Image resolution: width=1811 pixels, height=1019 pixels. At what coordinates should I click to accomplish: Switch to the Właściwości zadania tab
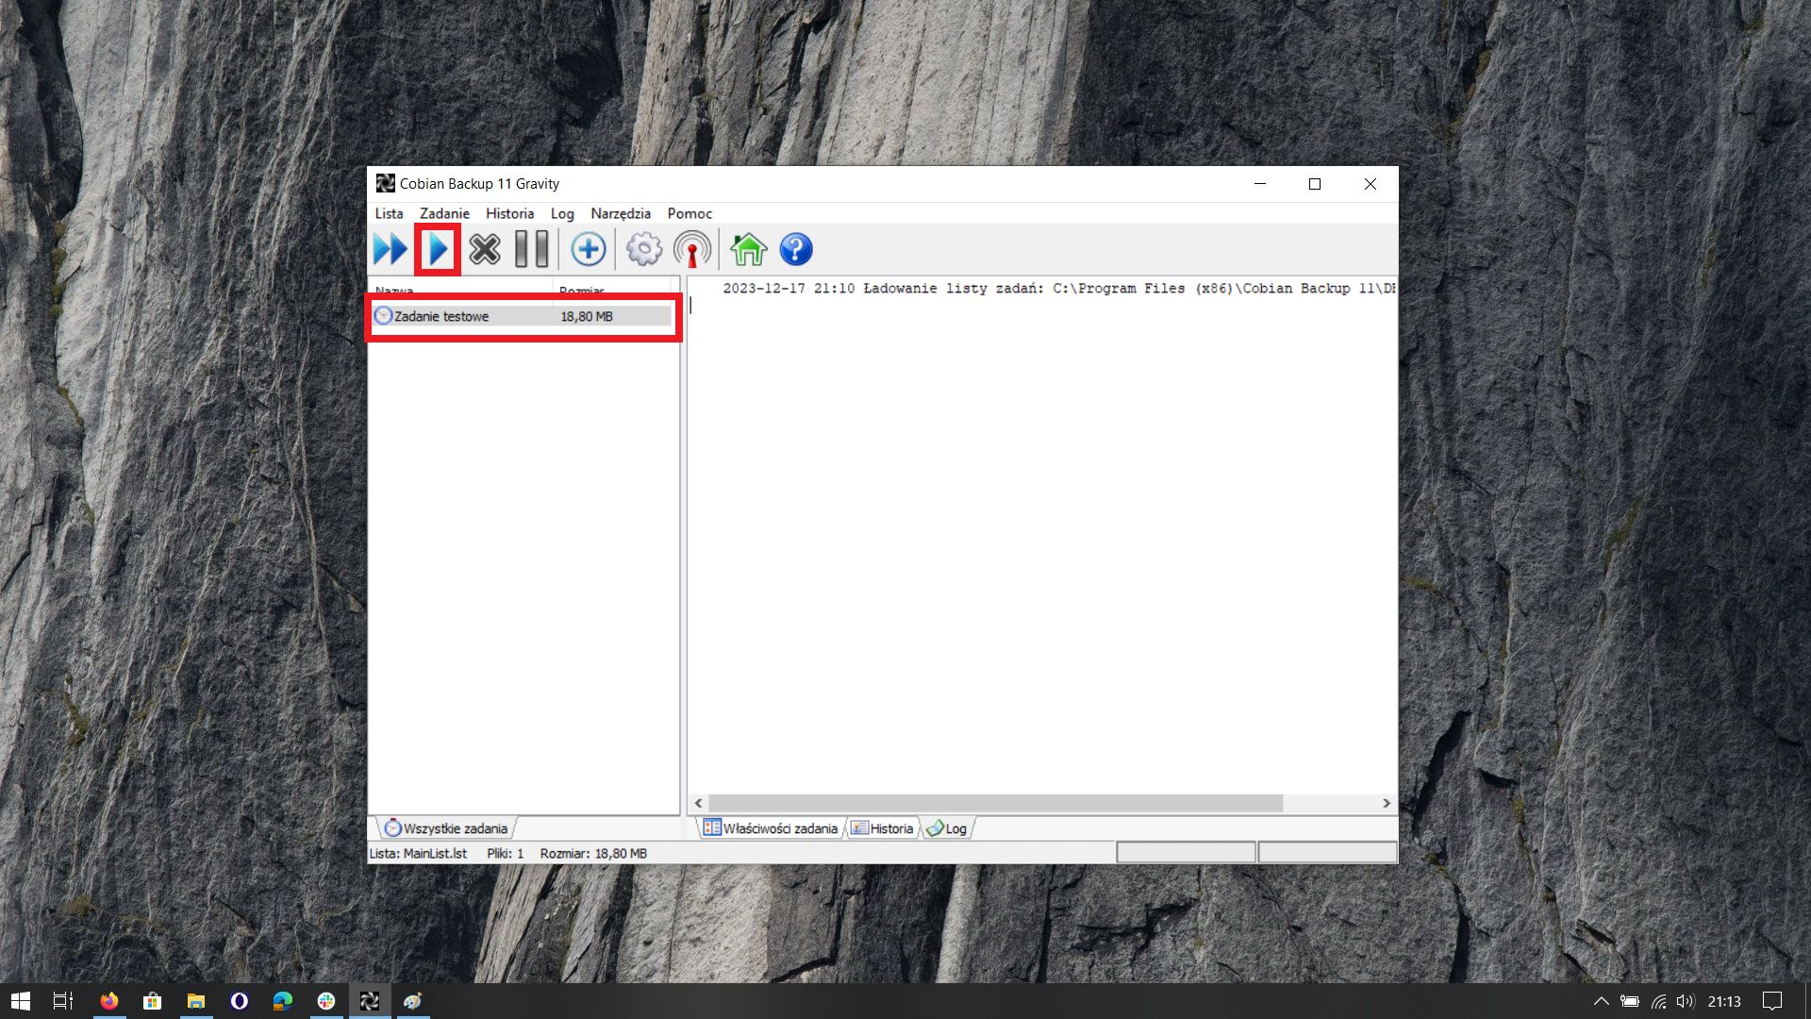point(772,828)
